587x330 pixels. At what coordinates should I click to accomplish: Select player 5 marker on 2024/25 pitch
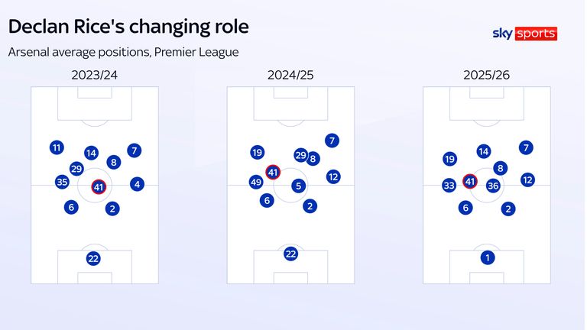pos(299,186)
